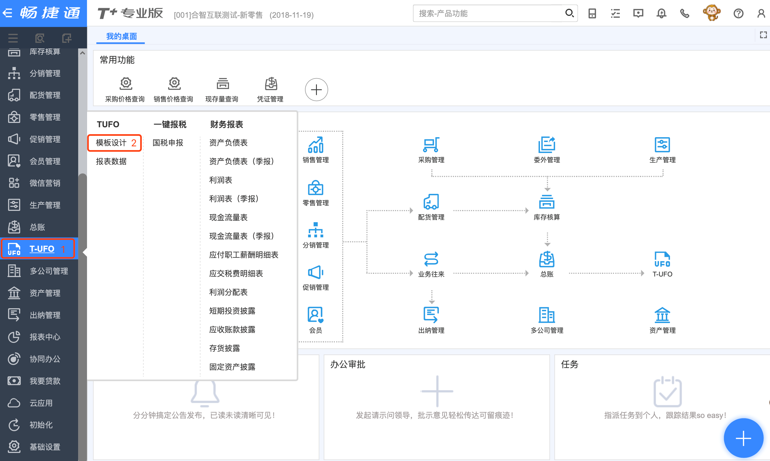The image size is (770, 461).
Task: Open notification bell icon in header
Action: click(661, 13)
